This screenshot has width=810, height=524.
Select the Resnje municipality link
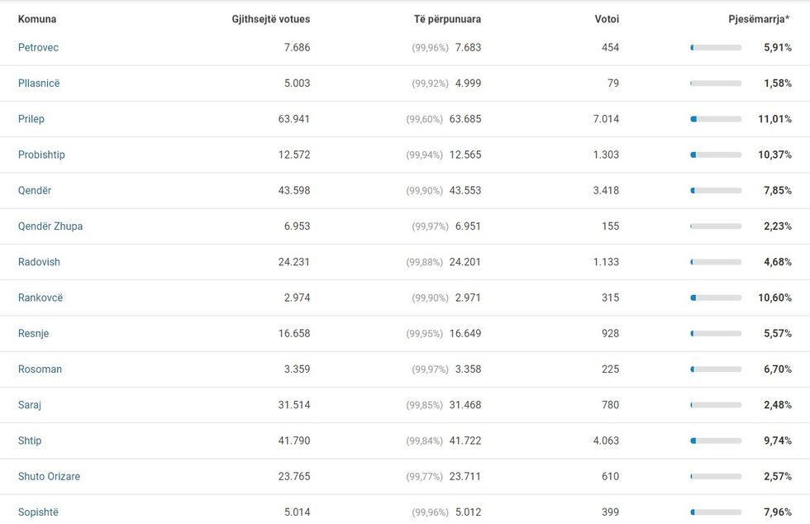(33, 334)
